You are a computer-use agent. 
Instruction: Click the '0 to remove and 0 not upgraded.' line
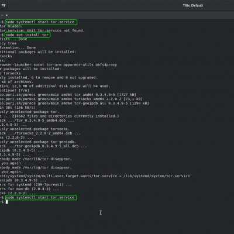coord(49,78)
